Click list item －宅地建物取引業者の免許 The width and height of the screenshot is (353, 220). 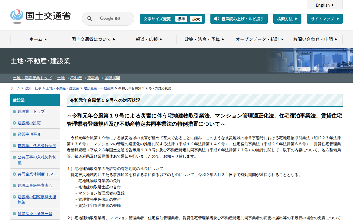click(x=98, y=181)
